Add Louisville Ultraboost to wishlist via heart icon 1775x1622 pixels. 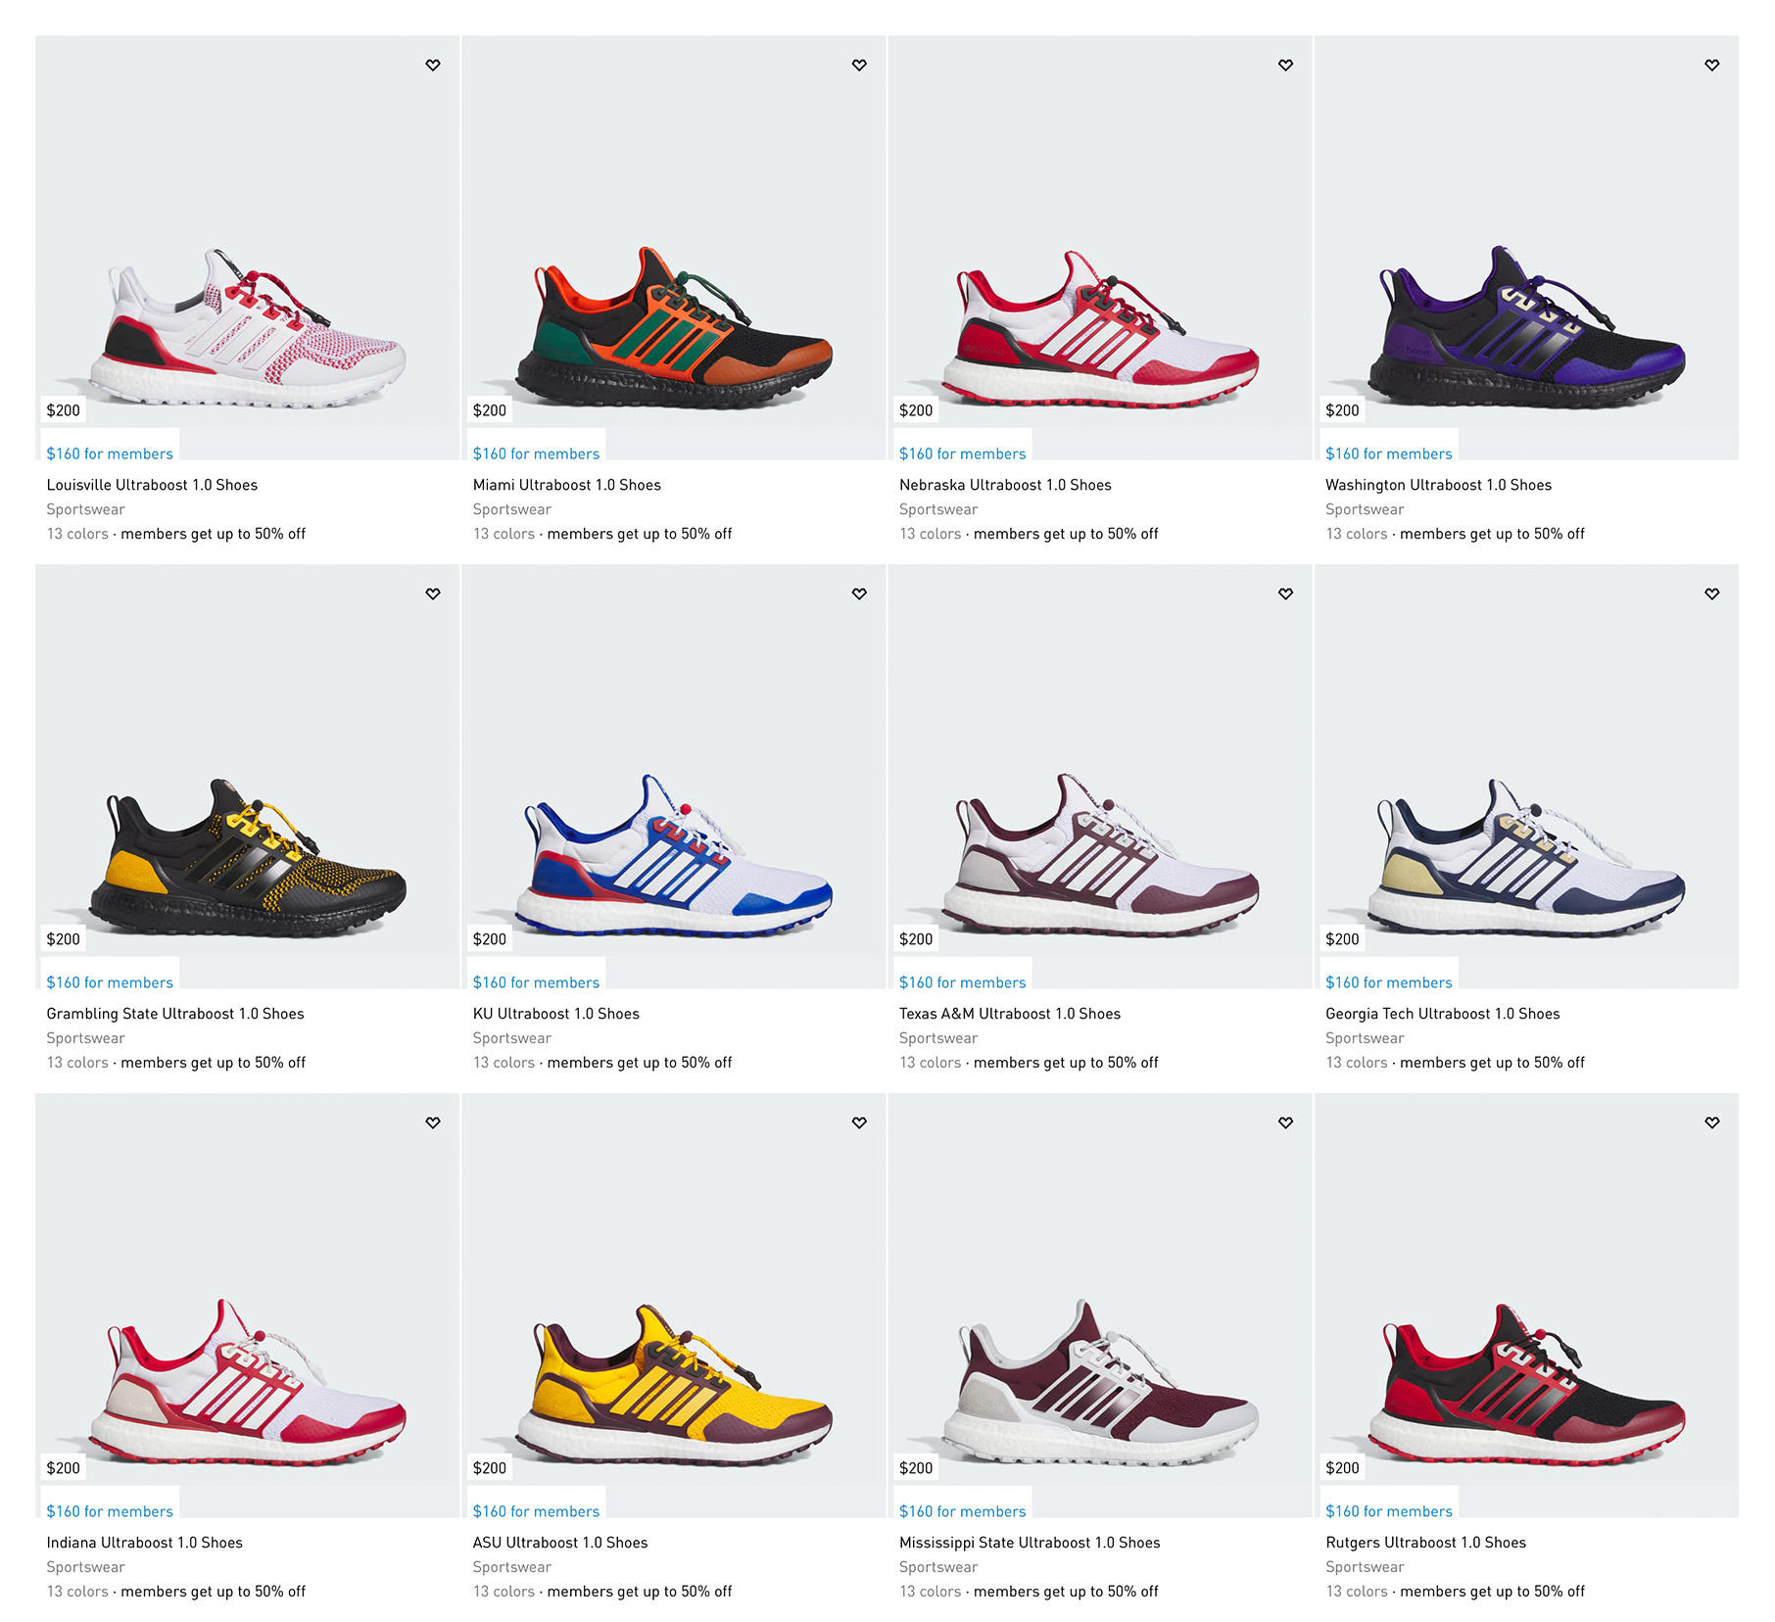[433, 65]
